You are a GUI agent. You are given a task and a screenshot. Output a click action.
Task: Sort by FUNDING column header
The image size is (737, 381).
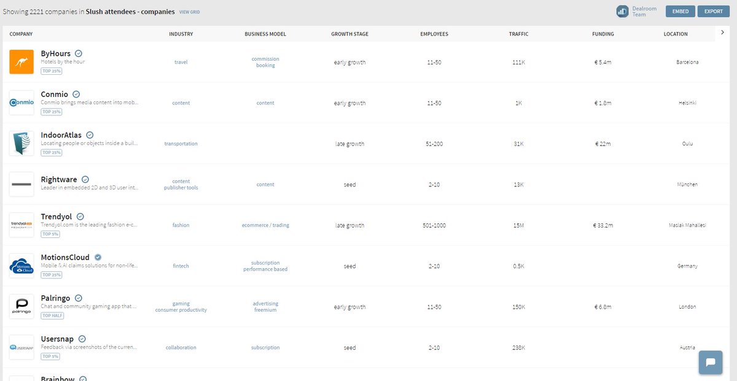tap(603, 34)
